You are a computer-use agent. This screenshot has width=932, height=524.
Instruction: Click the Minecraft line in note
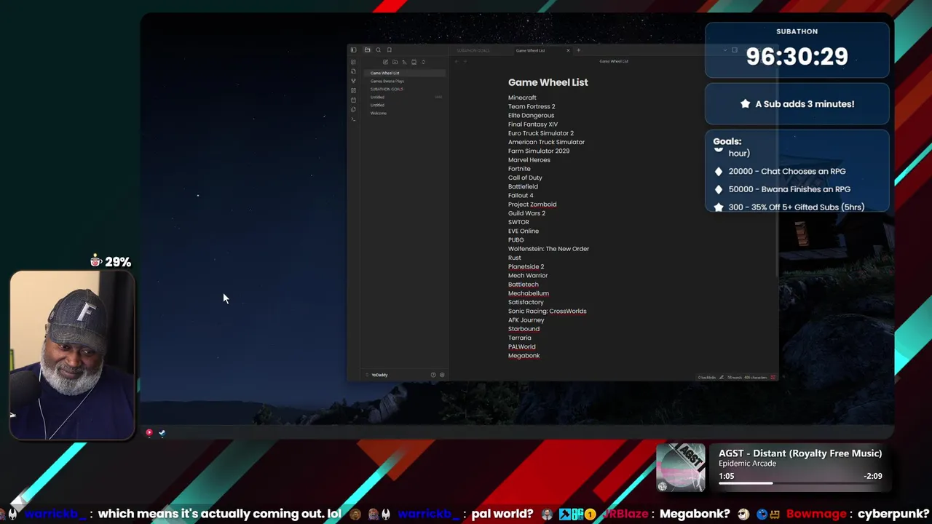pyautogui.click(x=522, y=98)
